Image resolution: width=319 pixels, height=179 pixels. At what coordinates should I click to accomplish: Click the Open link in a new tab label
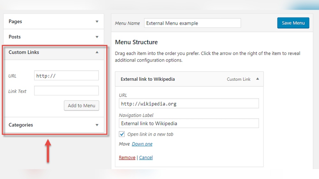(150, 134)
